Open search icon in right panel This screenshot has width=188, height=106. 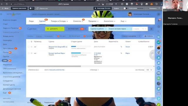(159, 32)
